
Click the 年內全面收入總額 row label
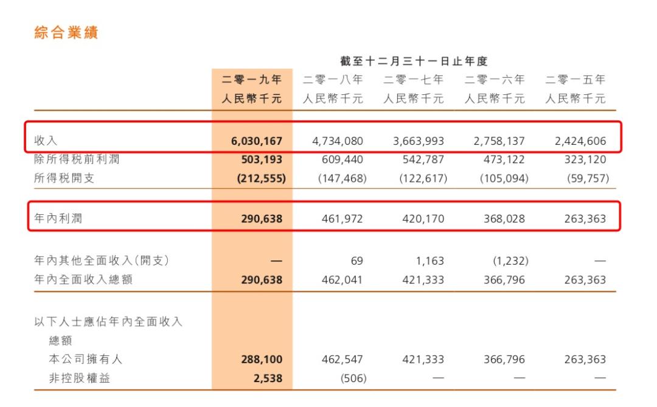click(83, 280)
